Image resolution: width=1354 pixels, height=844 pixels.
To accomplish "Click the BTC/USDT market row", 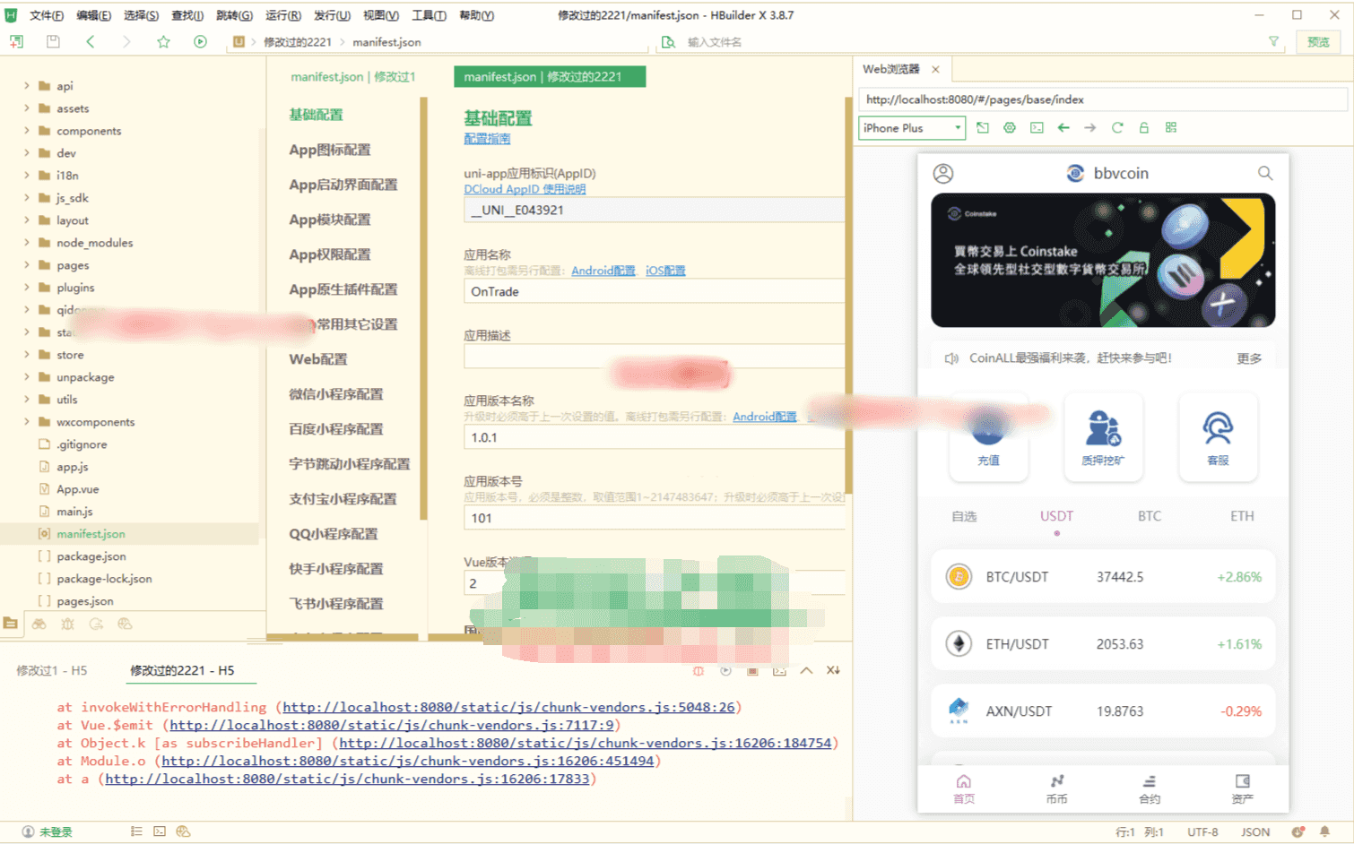I will pos(1103,577).
